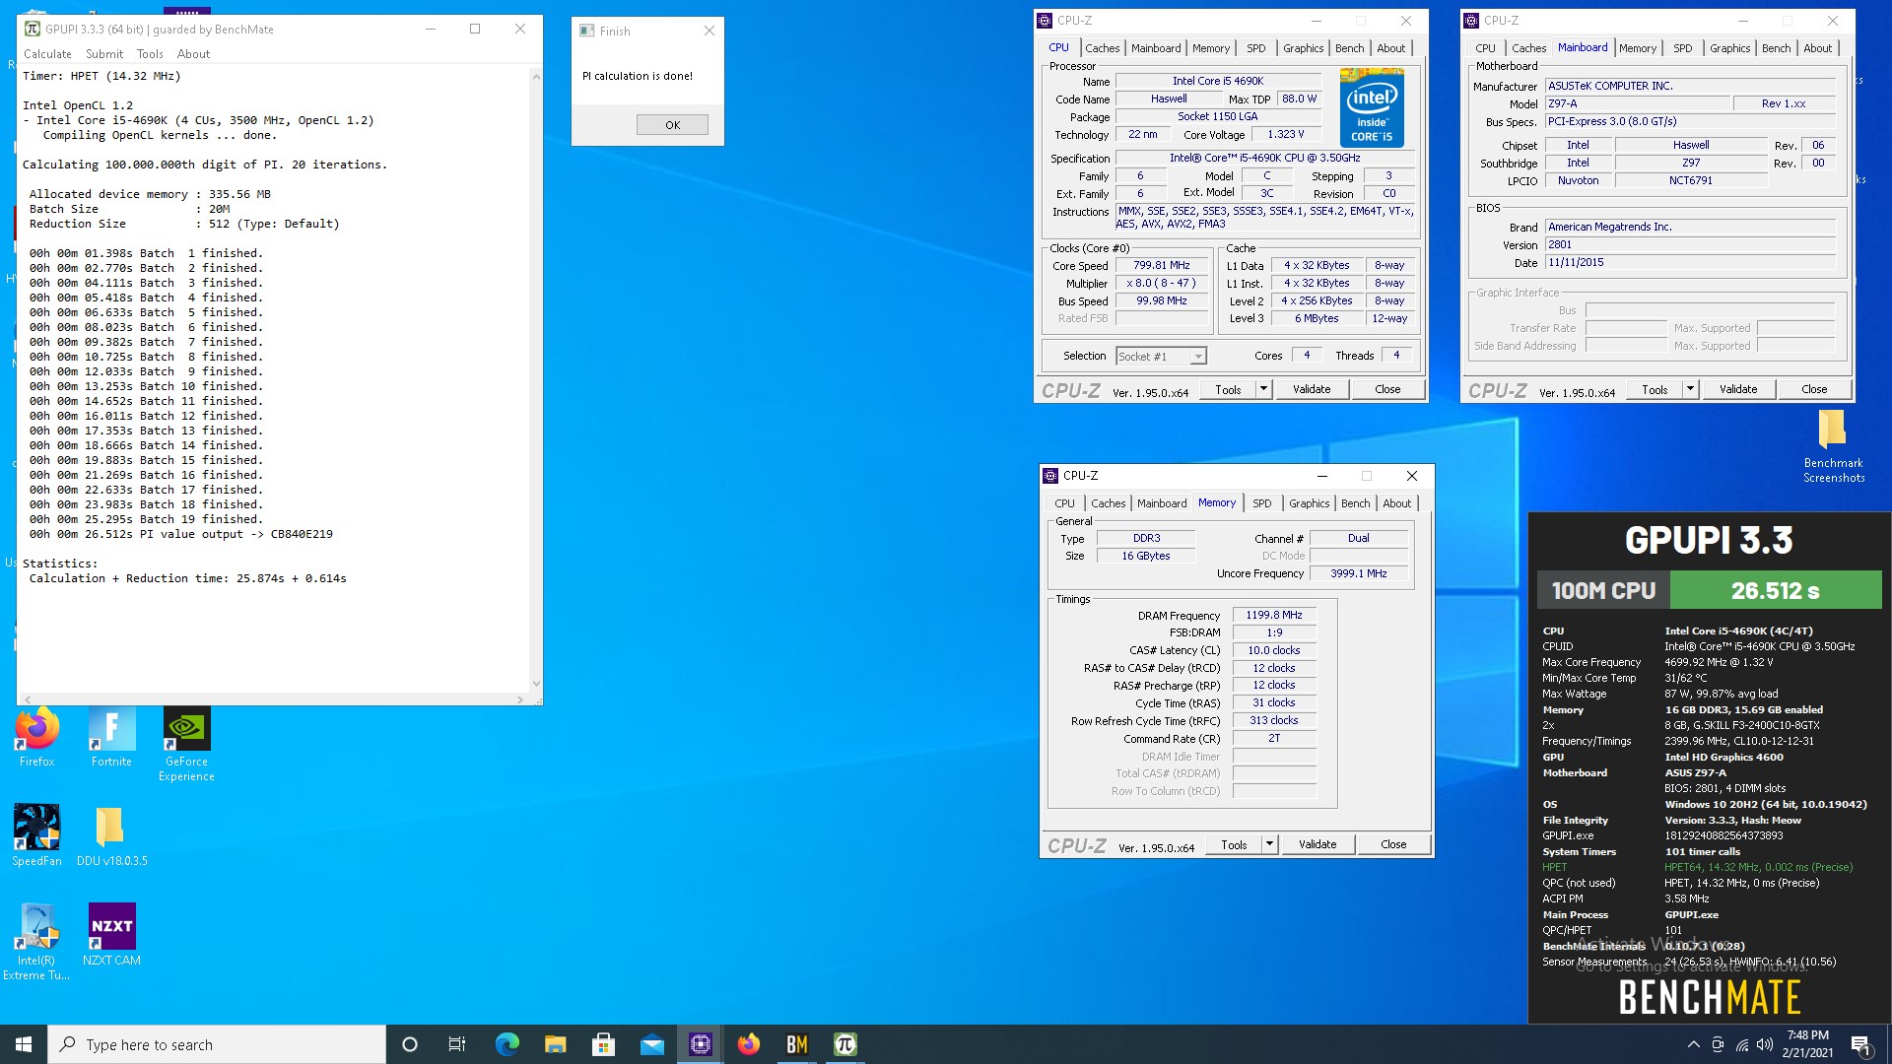1892x1064 pixels.
Task: Open the Memory tab in CPU-Z Mainboard window
Action: [x=1637, y=48]
